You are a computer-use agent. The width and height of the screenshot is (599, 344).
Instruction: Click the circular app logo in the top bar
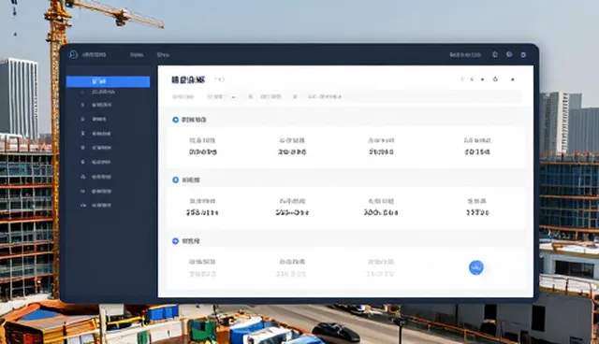click(x=73, y=54)
